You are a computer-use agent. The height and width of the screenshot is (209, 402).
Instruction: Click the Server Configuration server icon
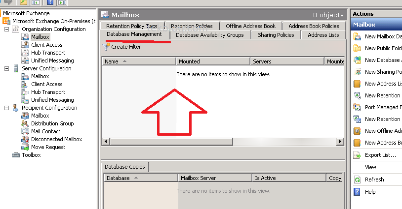[16, 68]
